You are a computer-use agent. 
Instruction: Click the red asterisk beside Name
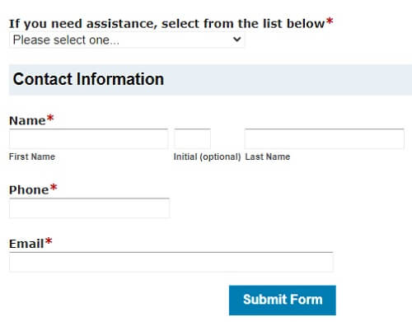tap(50, 119)
